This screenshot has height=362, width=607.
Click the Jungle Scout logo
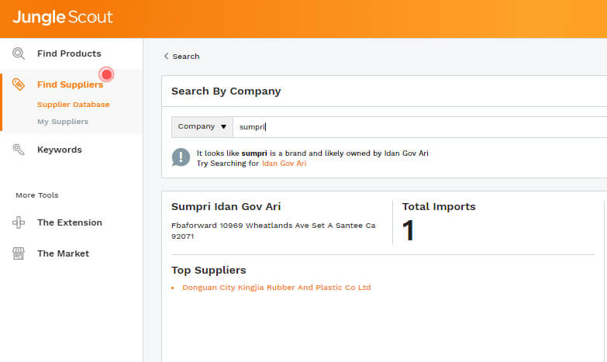(x=63, y=17)
